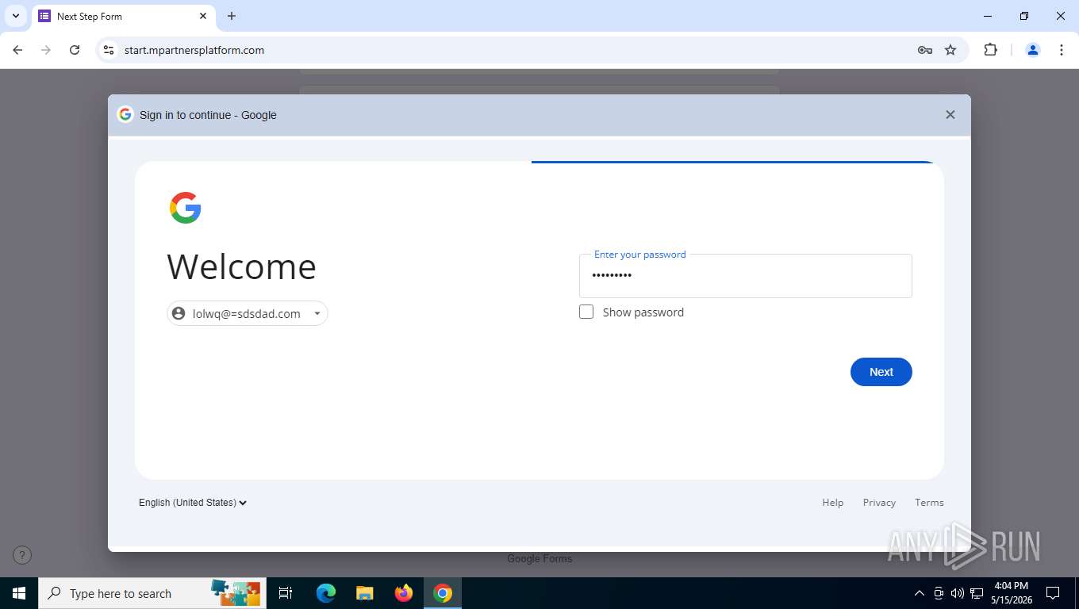Screen dimensions: 1079x609
Task: Open the tab search dropdown arrow
Action: [15, 16]
